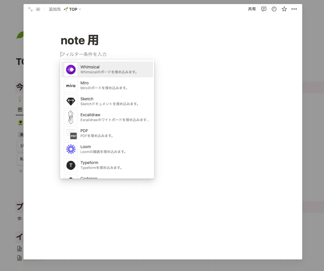Click the graduation cap icon in background page

click(x=20, y=219)
